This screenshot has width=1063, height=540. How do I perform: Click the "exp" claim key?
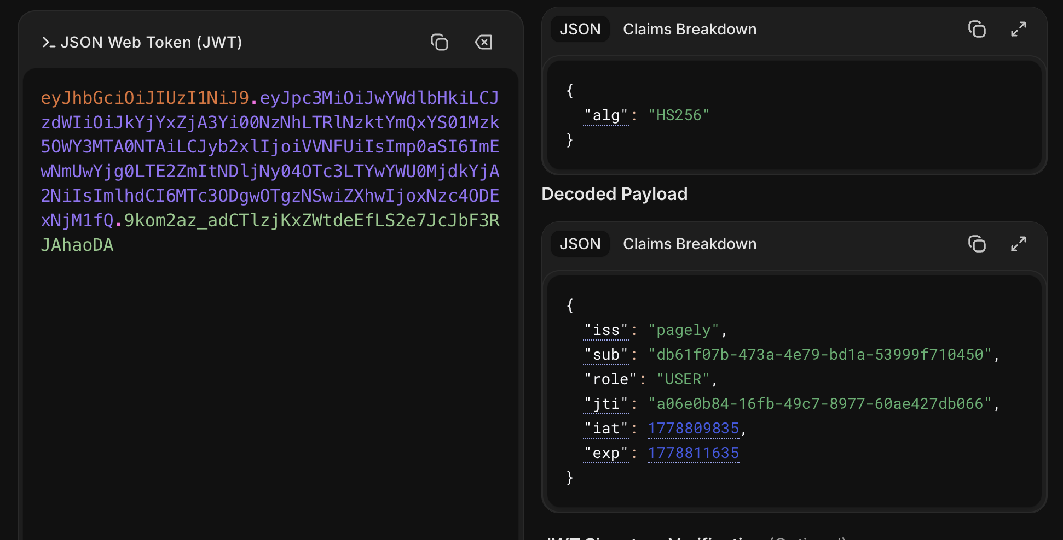point(606,453)
